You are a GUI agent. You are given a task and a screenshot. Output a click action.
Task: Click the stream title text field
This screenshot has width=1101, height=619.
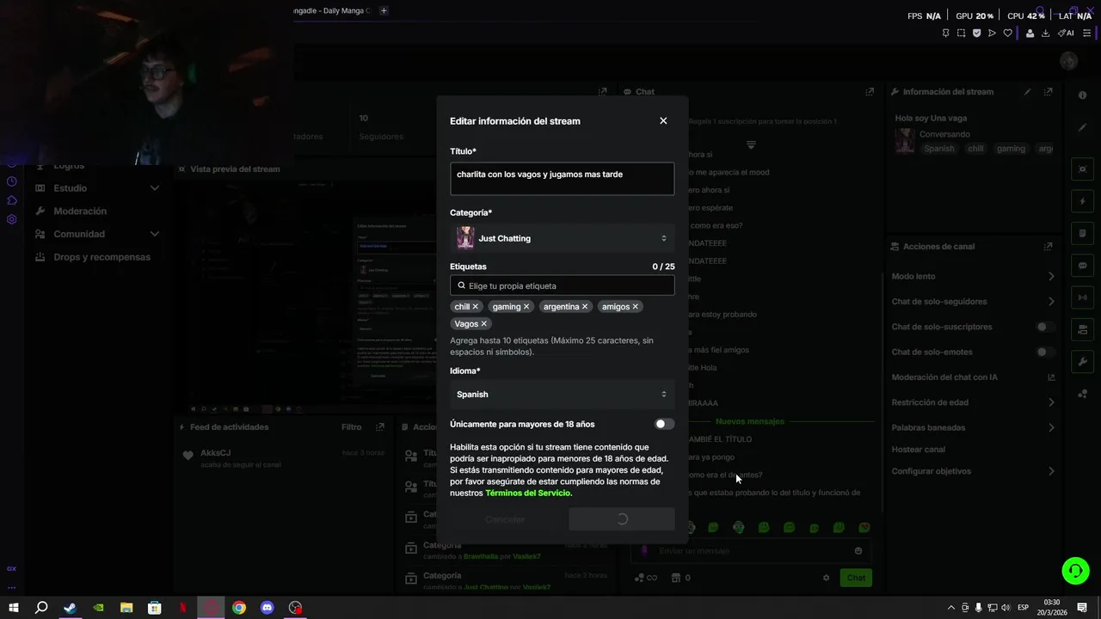tap(562, 179)
